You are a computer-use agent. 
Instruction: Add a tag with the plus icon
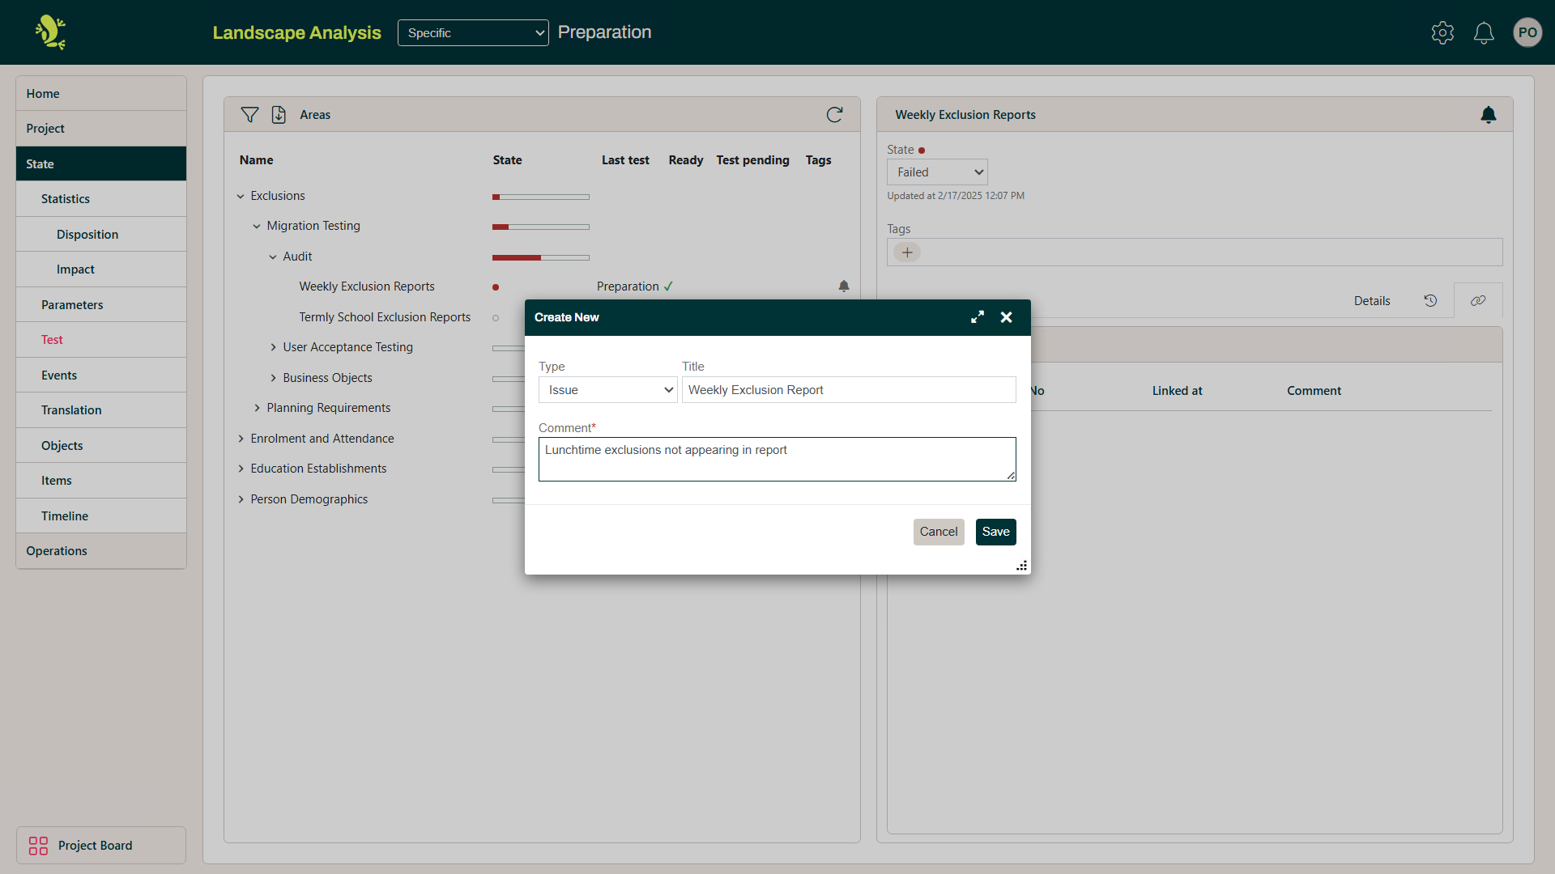(907, 252)
